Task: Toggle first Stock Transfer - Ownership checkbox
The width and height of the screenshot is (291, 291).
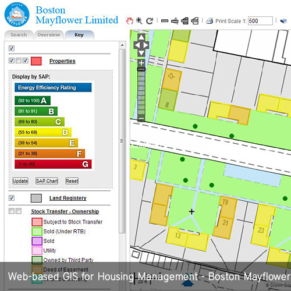Action: click(12, 211)
